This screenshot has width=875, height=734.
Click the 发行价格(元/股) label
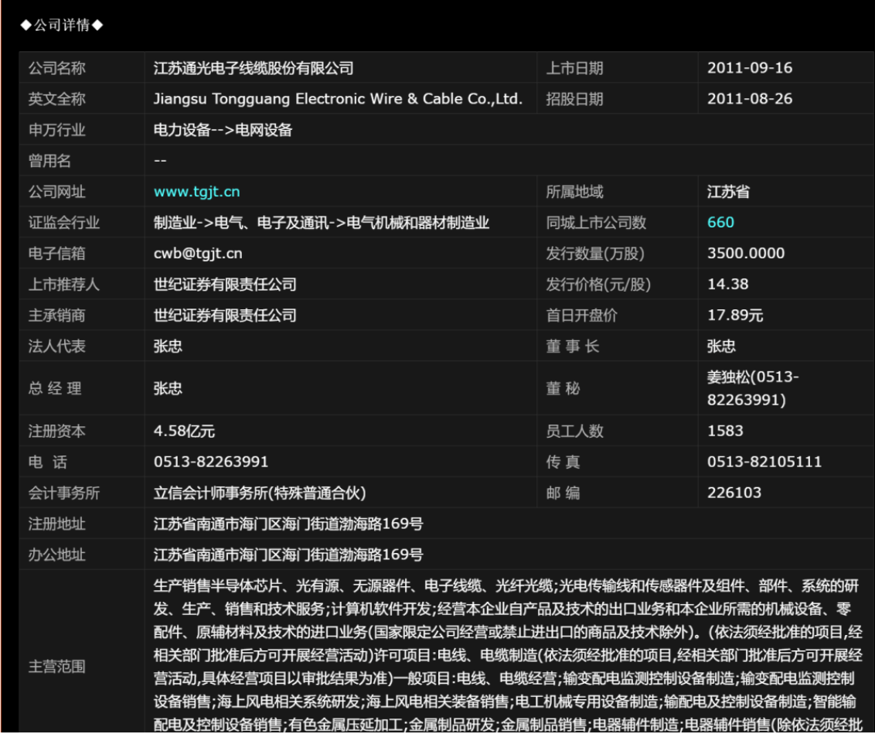[598, 285]
